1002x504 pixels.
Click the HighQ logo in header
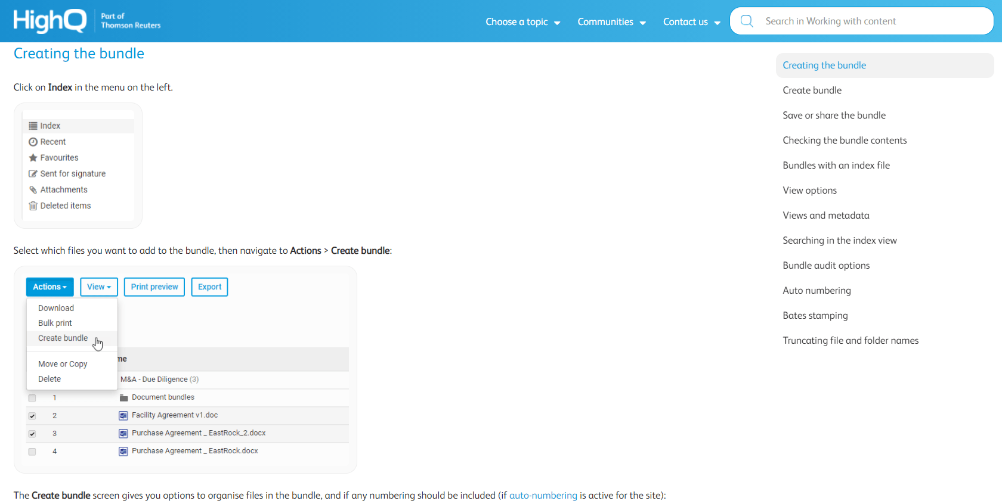coord(50,21)
